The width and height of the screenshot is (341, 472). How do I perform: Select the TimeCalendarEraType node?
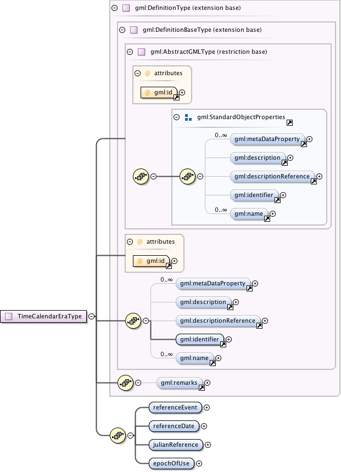(43, 316)
